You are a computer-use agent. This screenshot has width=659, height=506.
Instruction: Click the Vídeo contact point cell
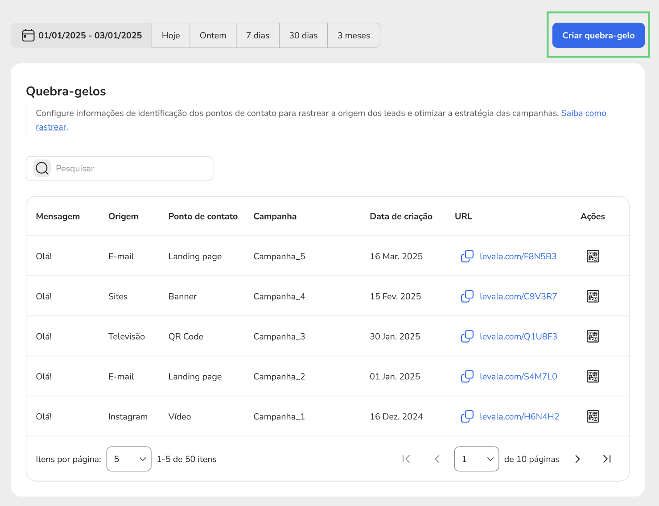180,416
